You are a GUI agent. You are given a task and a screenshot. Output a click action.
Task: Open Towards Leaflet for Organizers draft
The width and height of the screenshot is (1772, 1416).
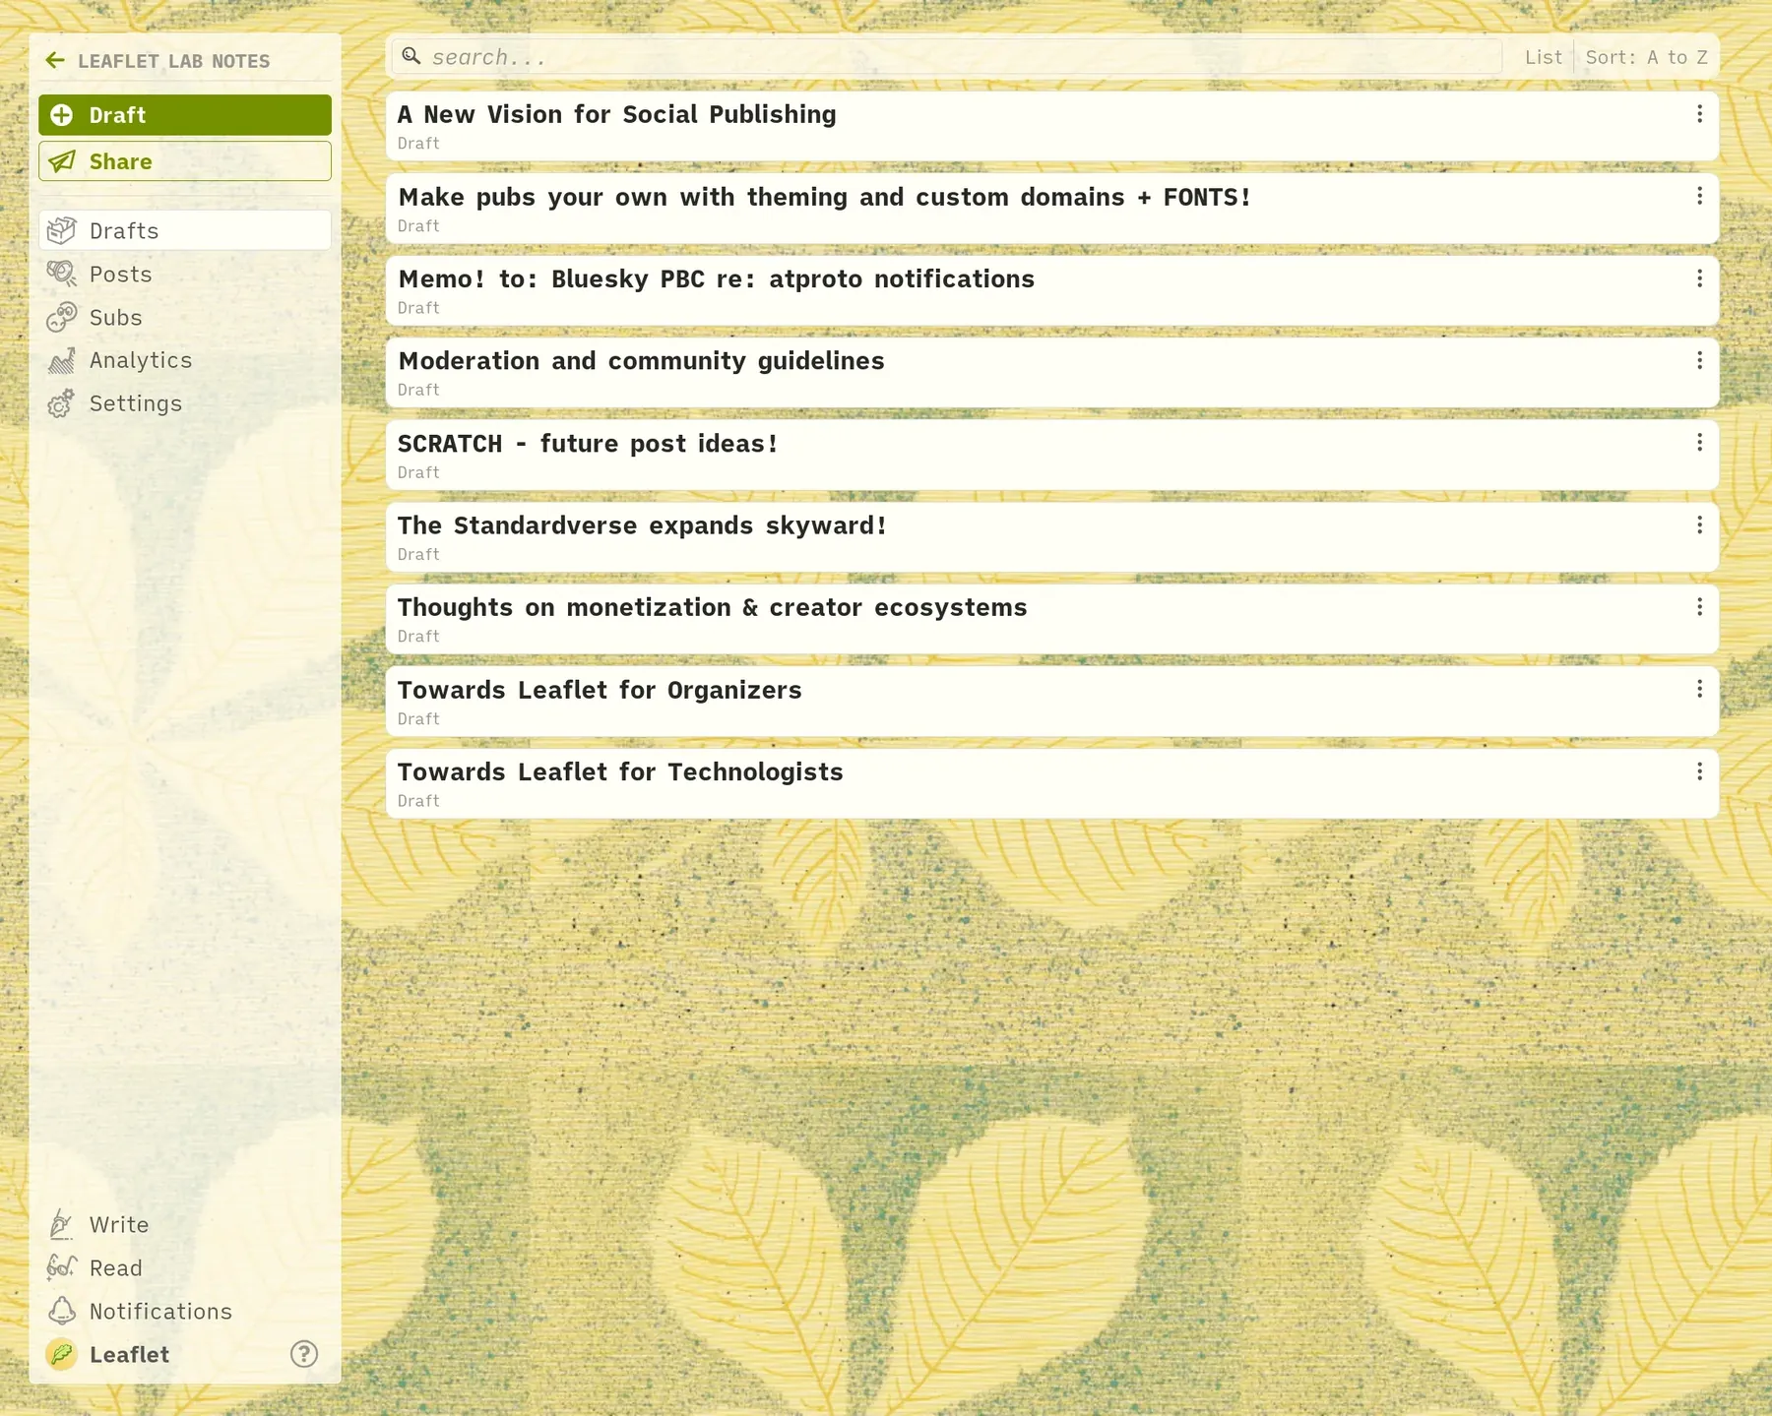(x=1052, y=702)
